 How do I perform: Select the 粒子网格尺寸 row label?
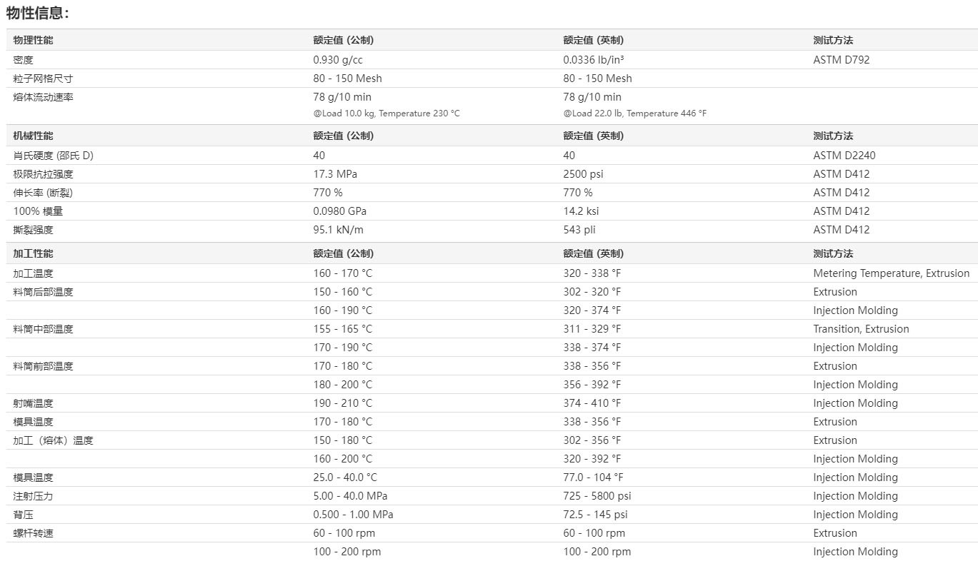pyautogui.click(x=43, y=79)
